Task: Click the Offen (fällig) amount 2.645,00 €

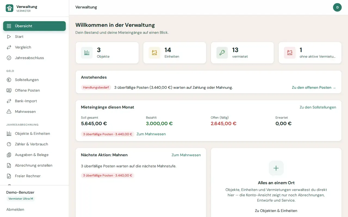Action: 223,123
